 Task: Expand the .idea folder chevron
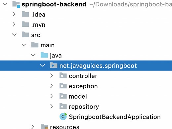[14, 14]
